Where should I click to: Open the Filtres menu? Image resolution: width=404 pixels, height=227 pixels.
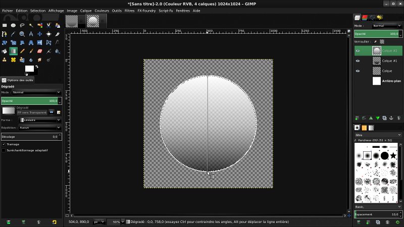click(129, 11)
